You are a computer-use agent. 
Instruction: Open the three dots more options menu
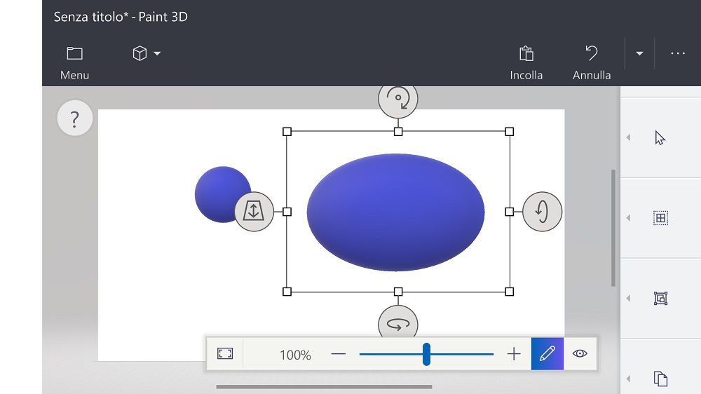pos(677,54)
